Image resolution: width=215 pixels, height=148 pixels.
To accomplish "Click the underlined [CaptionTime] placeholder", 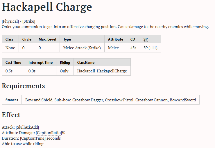I will pos(33,138).
